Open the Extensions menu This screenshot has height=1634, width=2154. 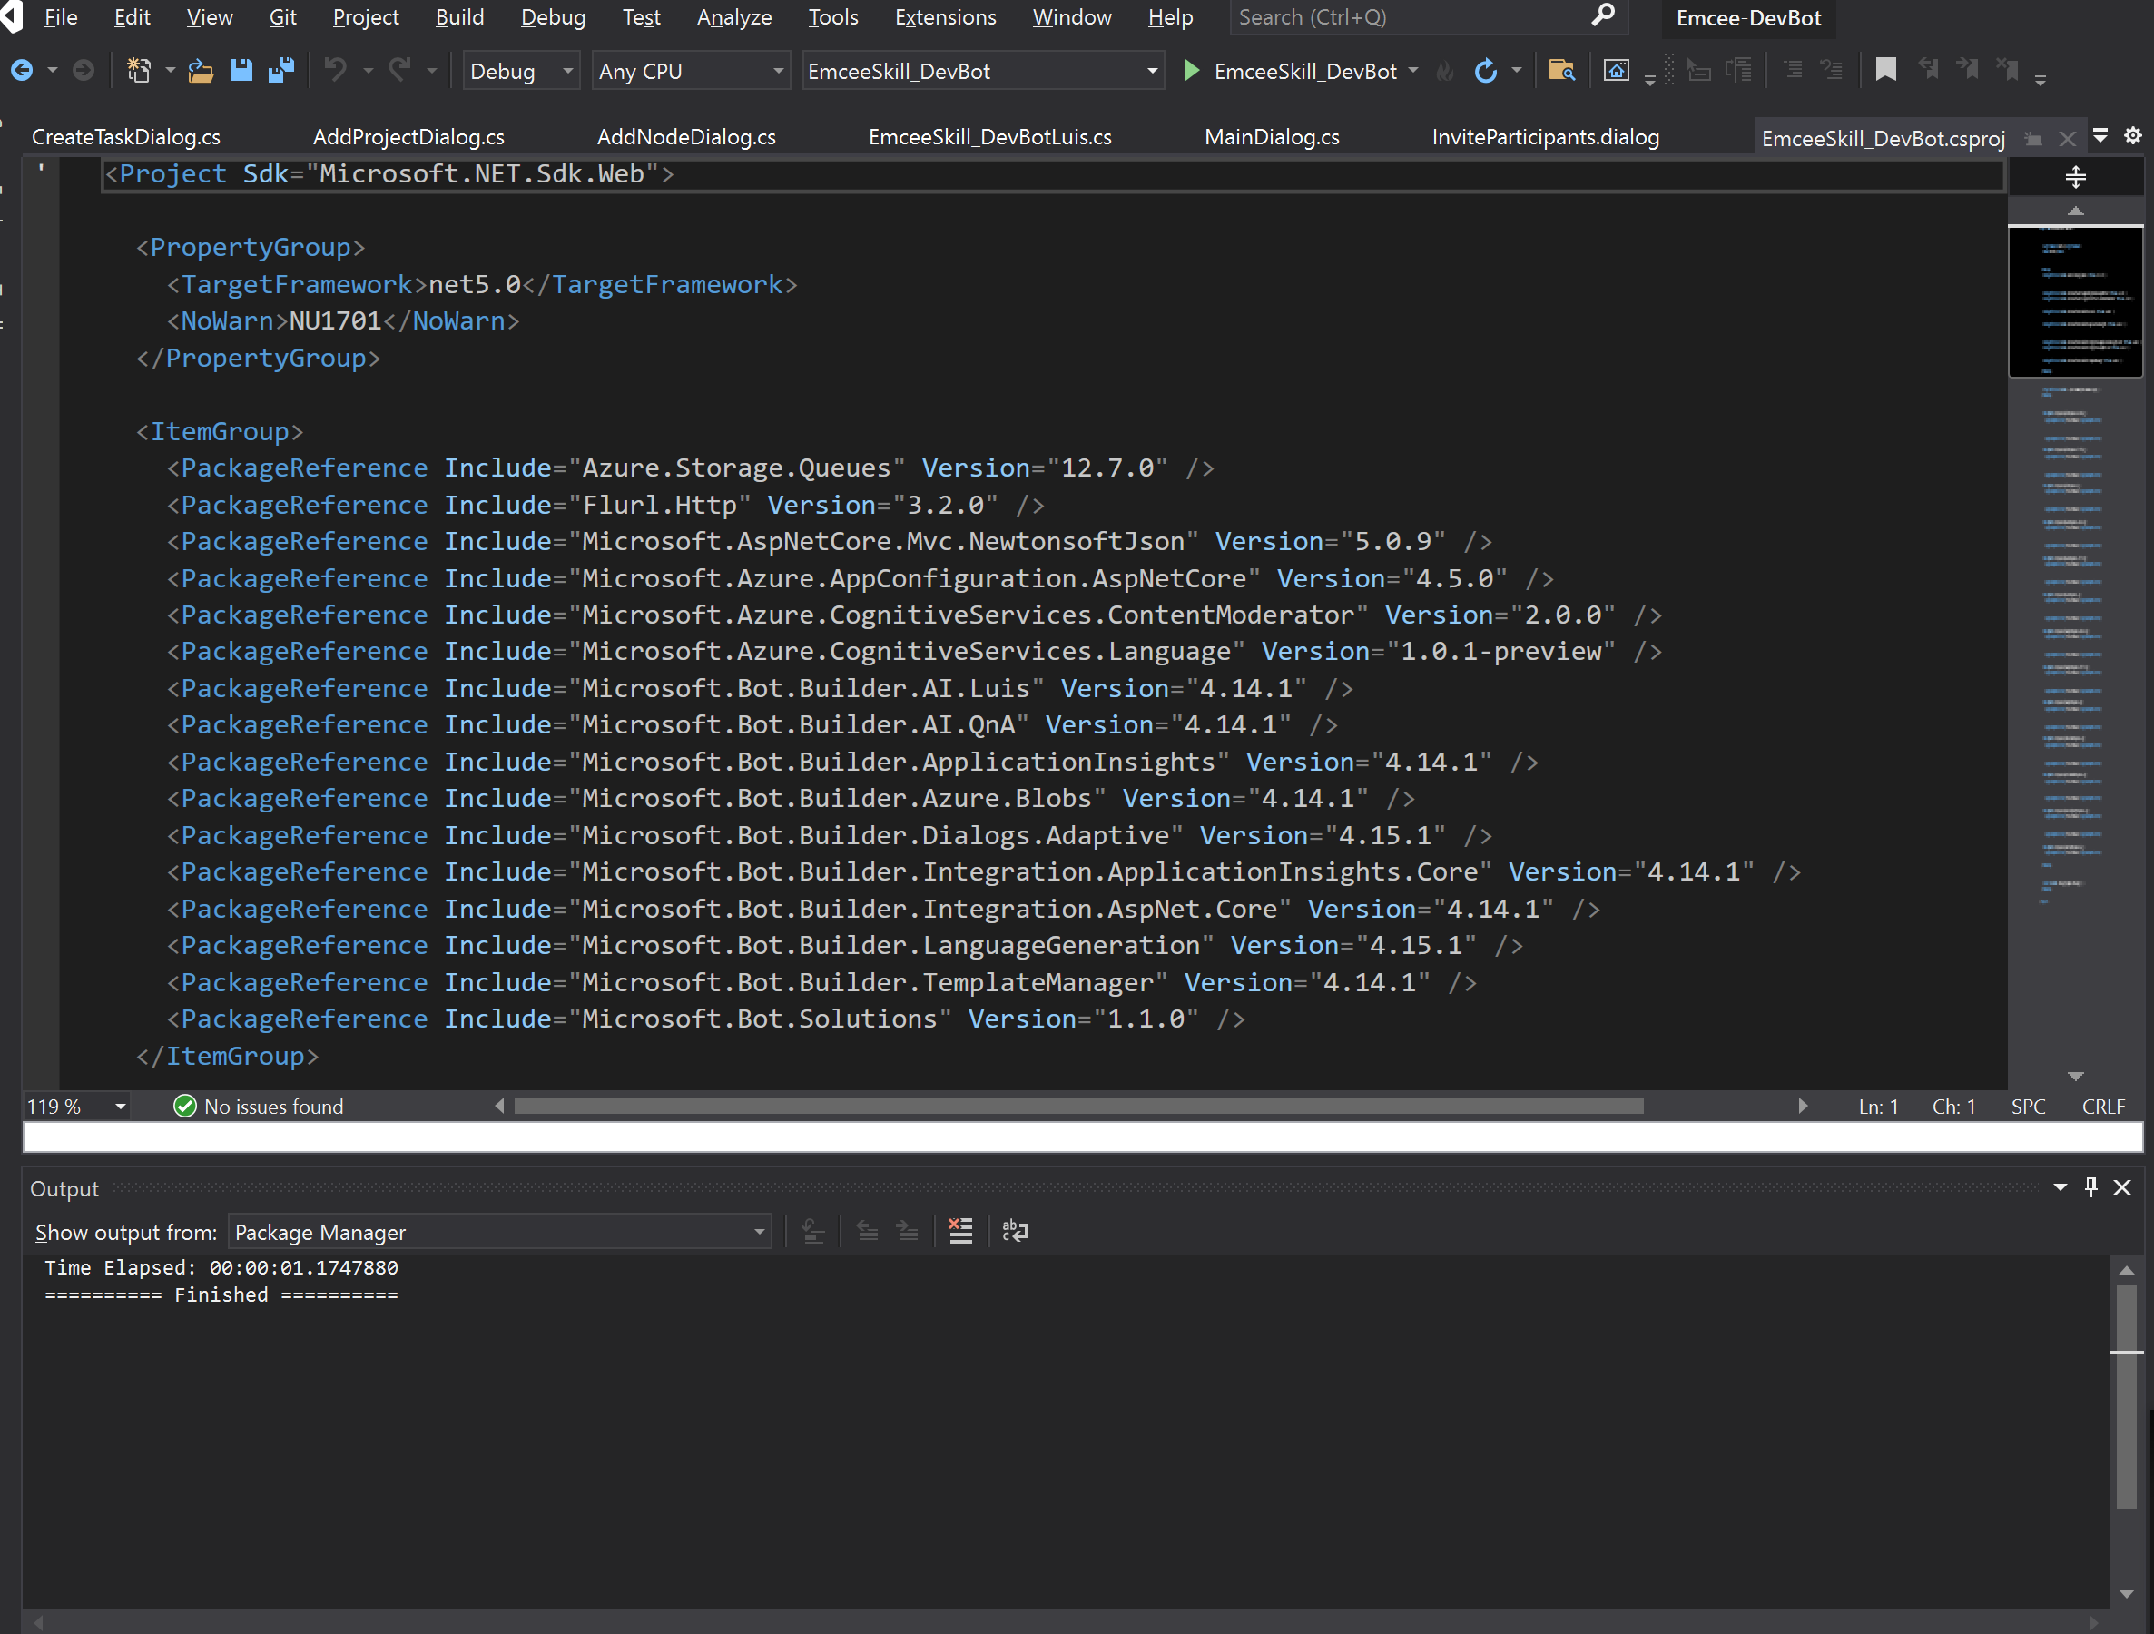coord(946,16)
